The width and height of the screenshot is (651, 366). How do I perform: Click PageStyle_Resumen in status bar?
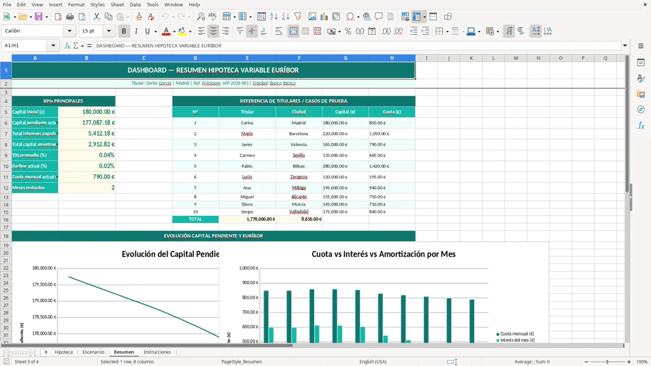[x=241, y=362]
